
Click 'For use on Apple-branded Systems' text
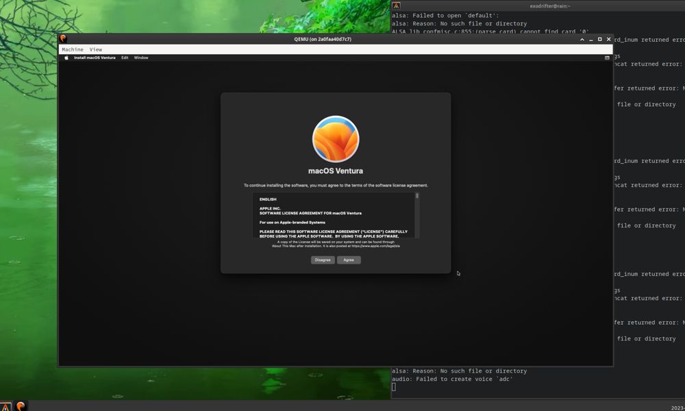[292, 223]
